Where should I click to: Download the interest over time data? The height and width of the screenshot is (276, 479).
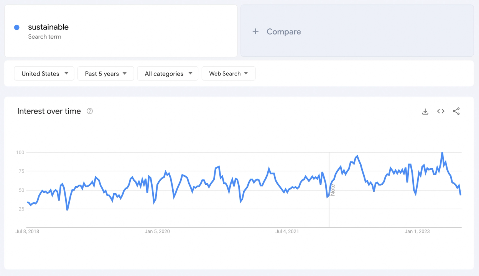[425, 112]
